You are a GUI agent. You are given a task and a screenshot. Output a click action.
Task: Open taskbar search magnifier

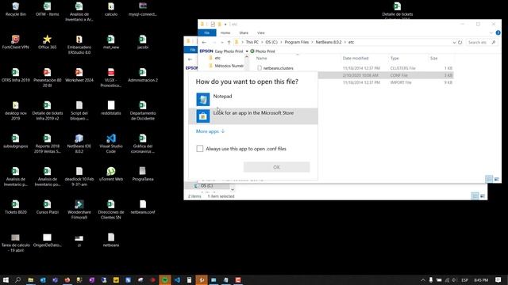pos(17,279)
